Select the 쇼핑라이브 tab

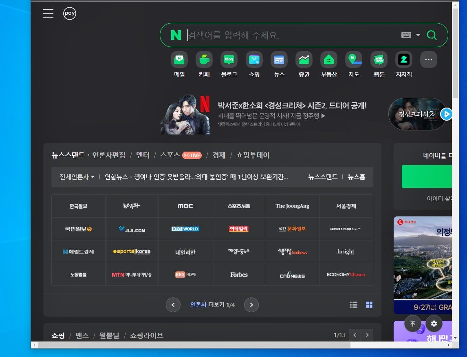147,335
